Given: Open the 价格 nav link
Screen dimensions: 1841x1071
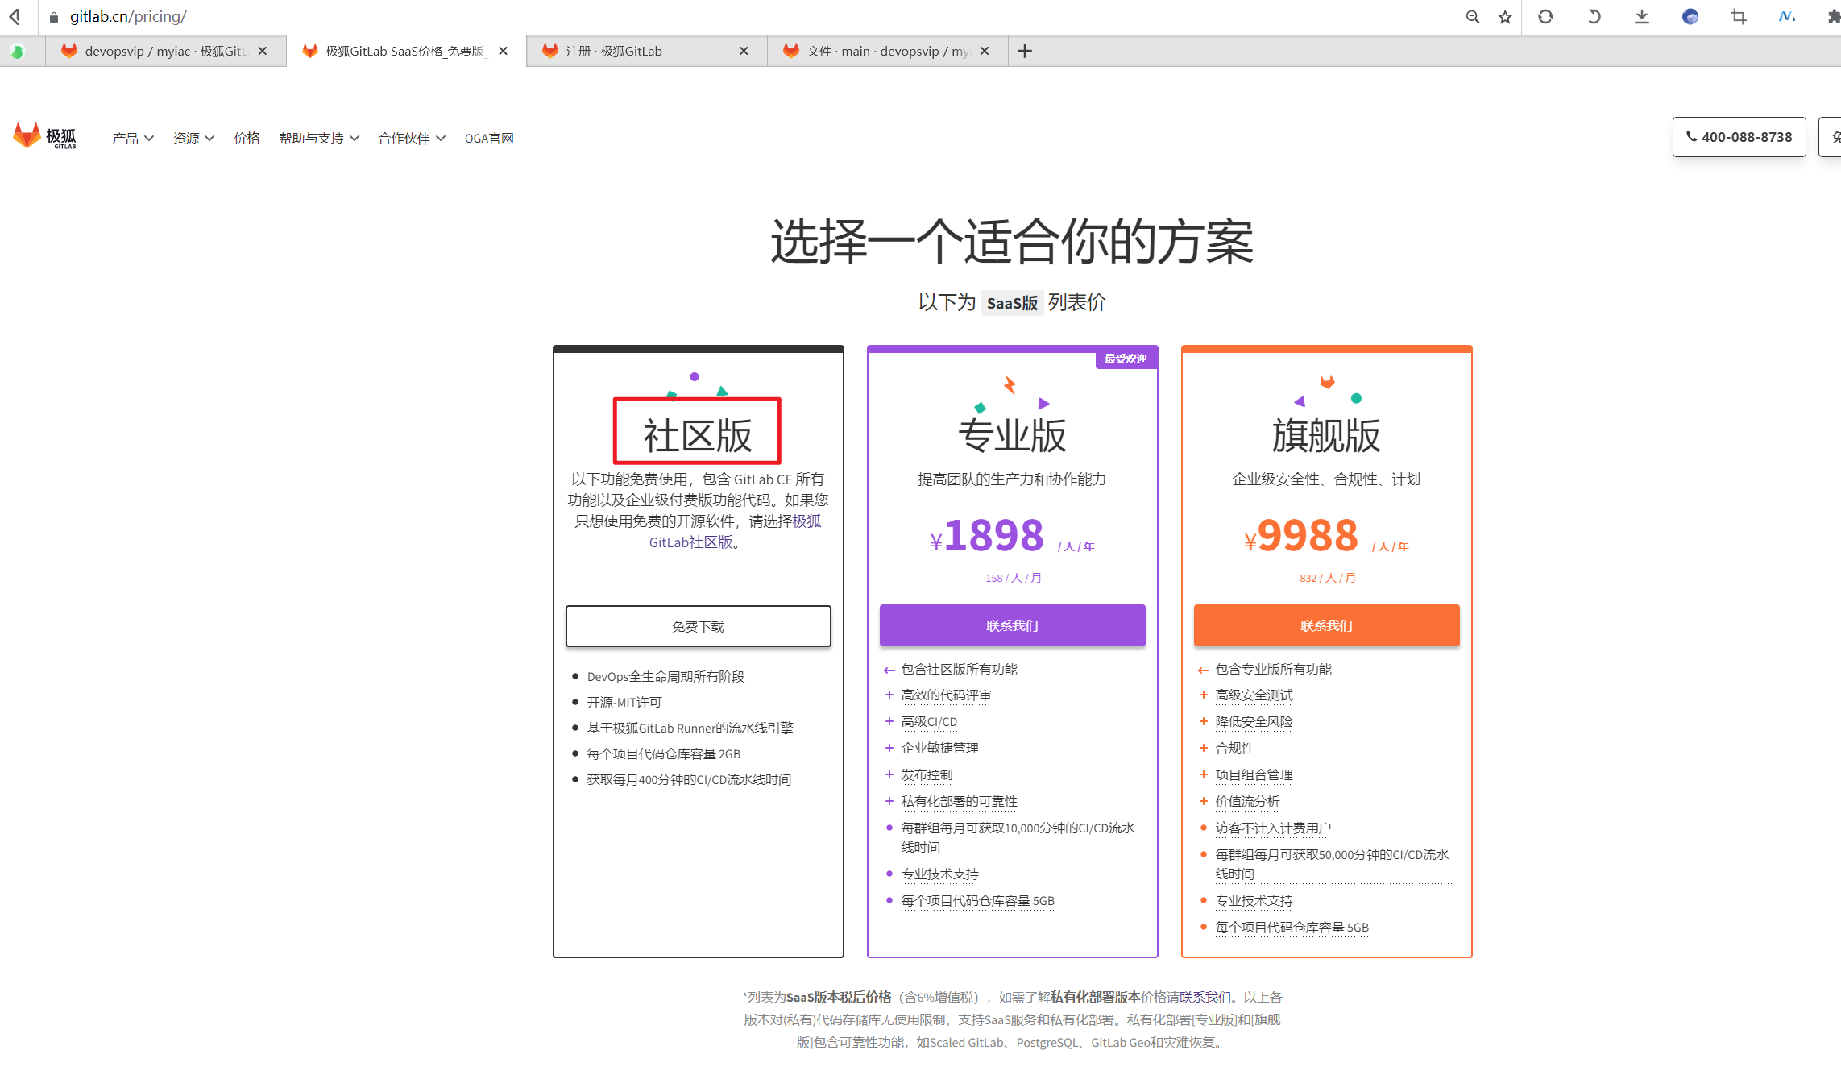Looking at the screenshot, I should tap(247, 139).
